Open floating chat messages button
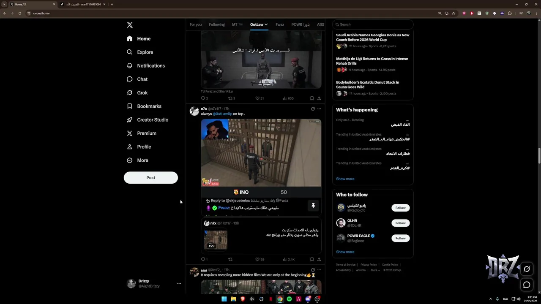 click(527, 285)
